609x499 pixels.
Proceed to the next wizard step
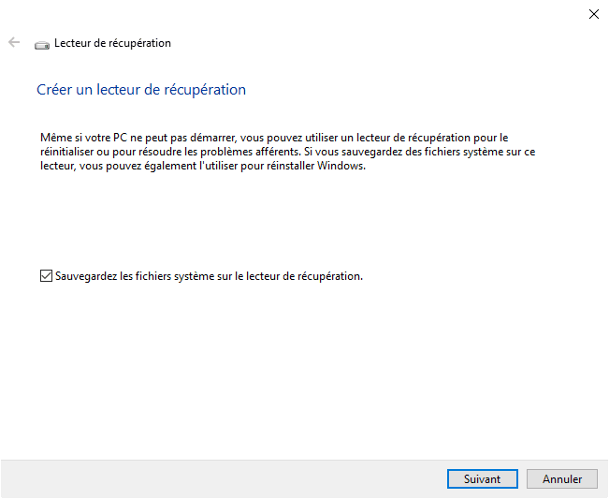click(x=482, y=478)
